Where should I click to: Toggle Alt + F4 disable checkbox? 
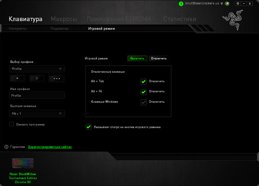(x=144, y=92)
